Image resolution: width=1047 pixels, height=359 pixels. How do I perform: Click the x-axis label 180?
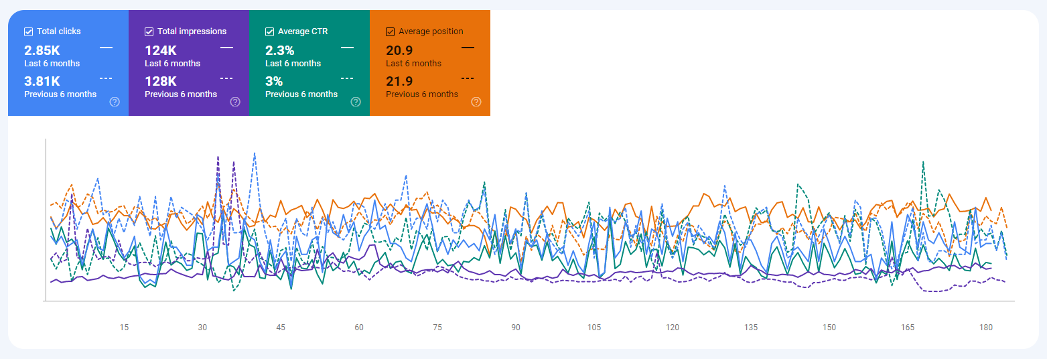pos(986,328)
